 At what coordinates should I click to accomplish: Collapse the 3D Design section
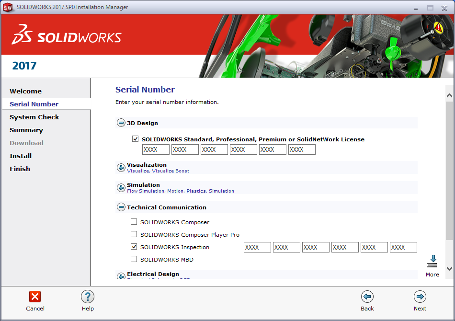[121, 123]
